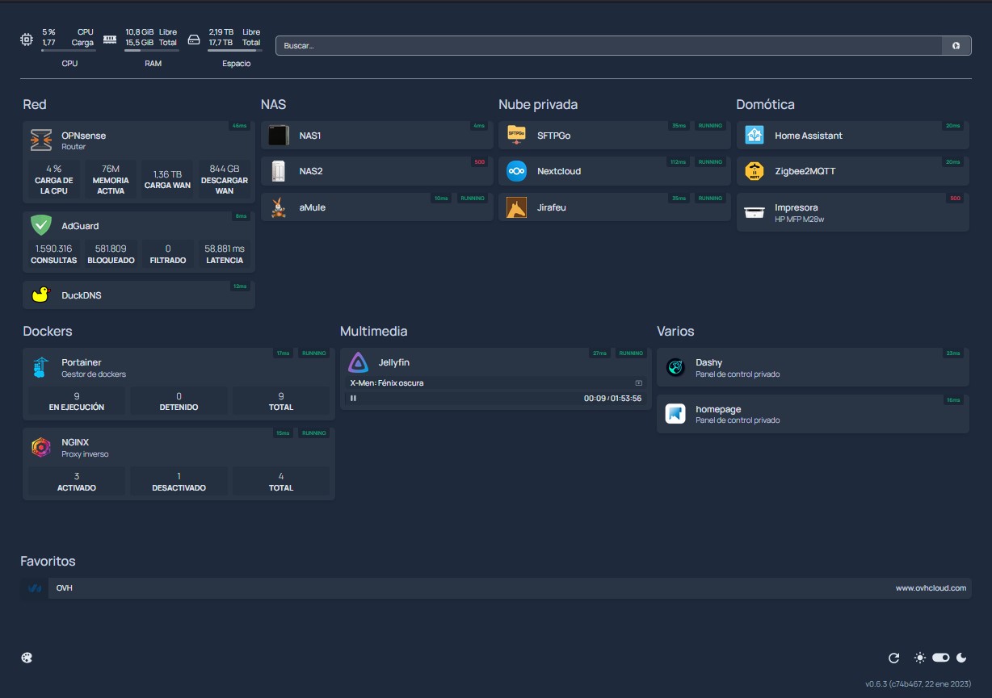Click the Buscar search input field

606,46
